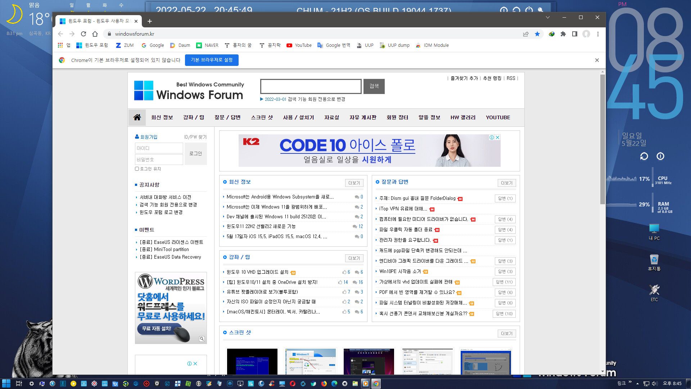The image size is (691, 389).
Task: Click the RSS link
Action: click(511, 78)
